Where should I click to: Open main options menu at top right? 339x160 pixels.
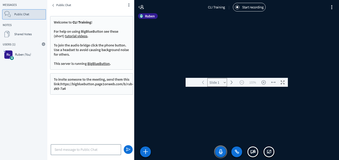point(332,7)
